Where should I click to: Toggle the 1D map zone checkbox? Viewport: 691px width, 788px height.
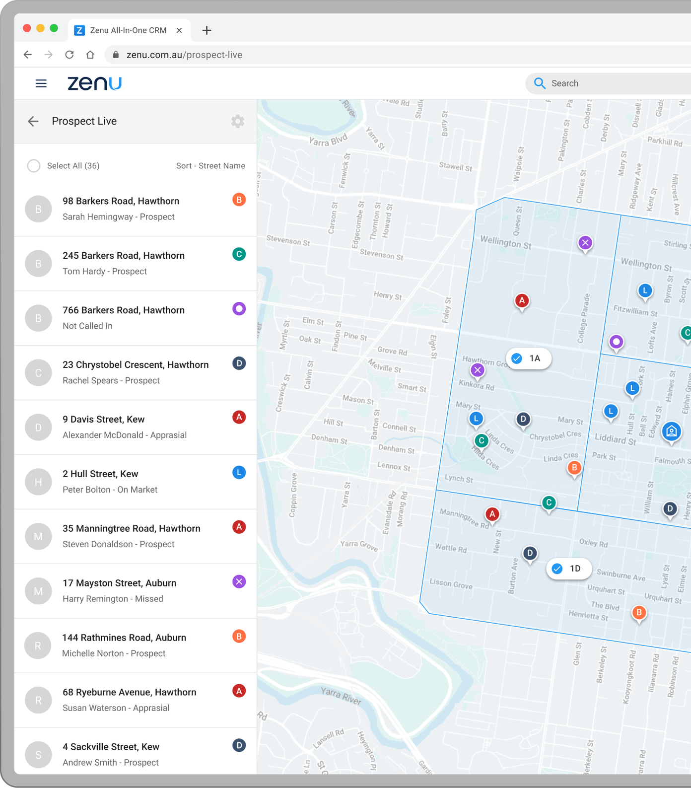(x=557, y=569)
